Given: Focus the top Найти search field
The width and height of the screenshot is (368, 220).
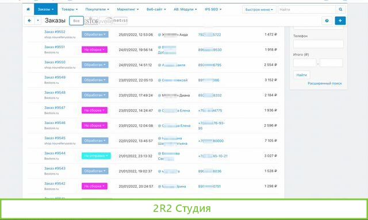Looking at the screenshot, I should tap(306, 10).
